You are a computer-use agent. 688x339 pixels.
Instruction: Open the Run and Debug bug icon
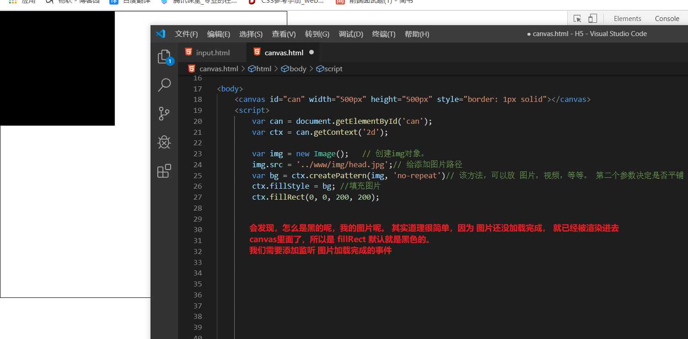[x=164, y=142]
